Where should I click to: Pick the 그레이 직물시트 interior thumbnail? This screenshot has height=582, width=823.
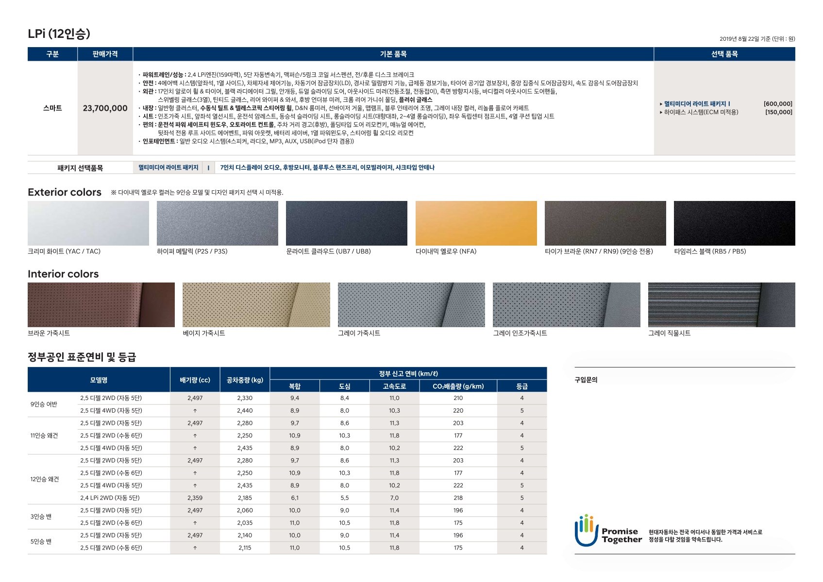click(721, 305)
